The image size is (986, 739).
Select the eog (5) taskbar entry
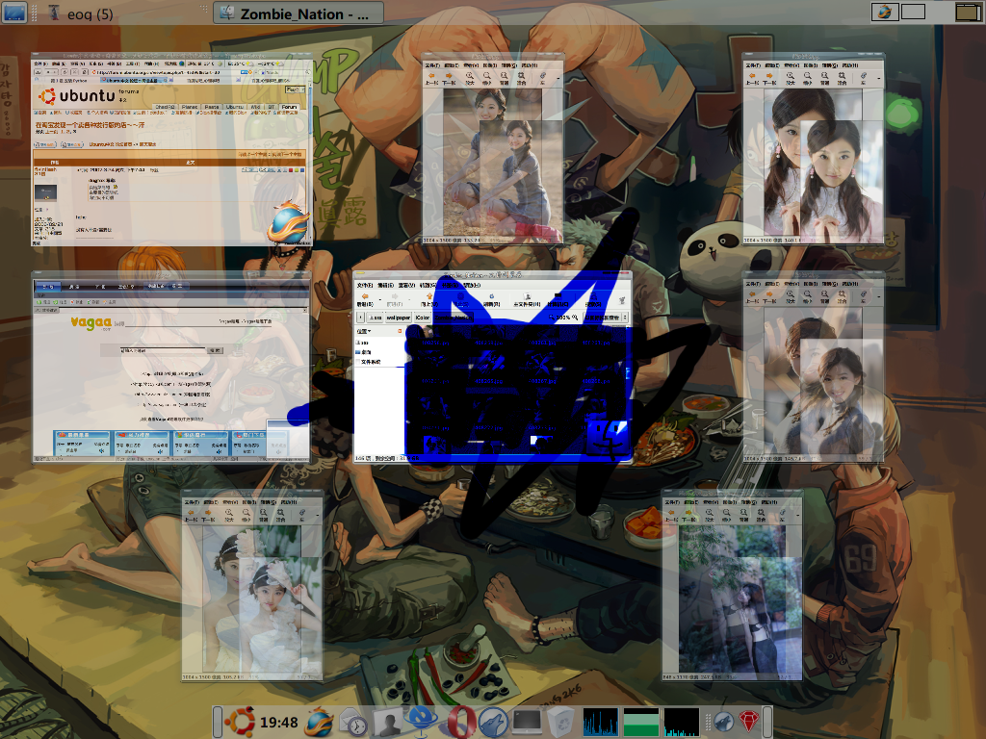82,13
